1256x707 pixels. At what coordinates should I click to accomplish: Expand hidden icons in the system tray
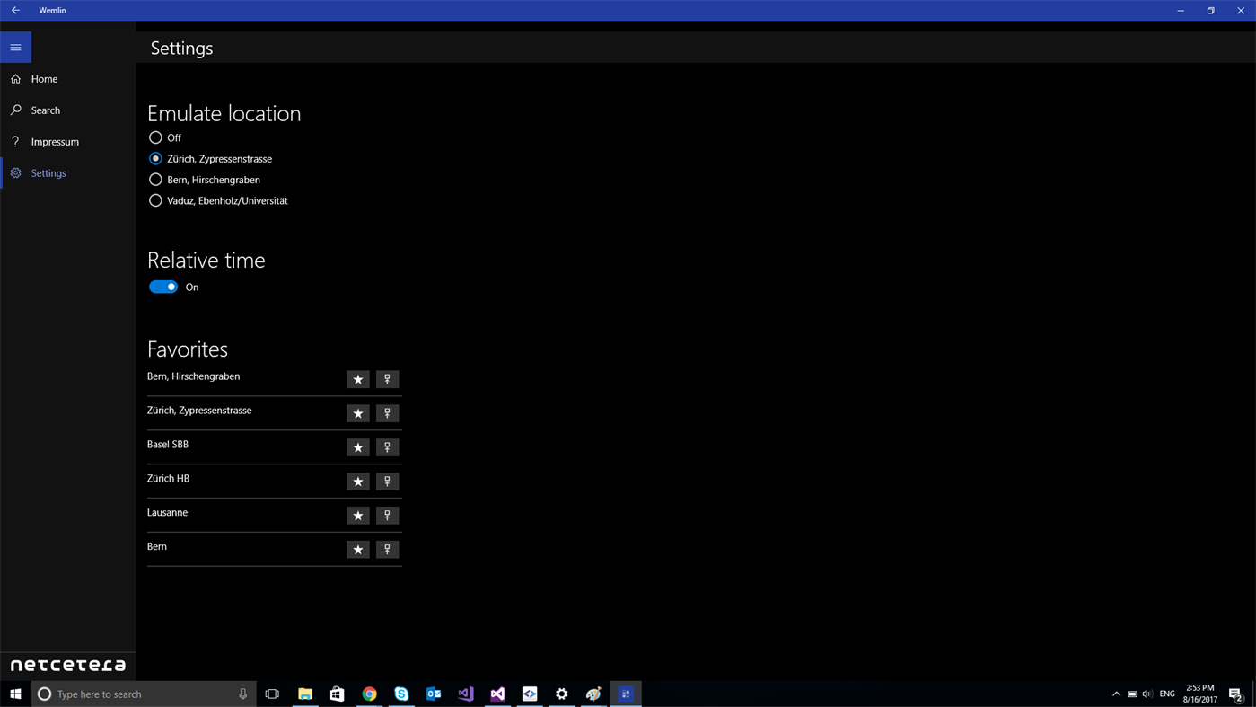click(x=1116, y=693)
